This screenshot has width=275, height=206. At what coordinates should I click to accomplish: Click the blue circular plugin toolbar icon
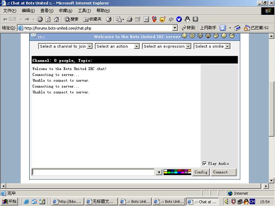pyautogui.click(x=179, y=19)
